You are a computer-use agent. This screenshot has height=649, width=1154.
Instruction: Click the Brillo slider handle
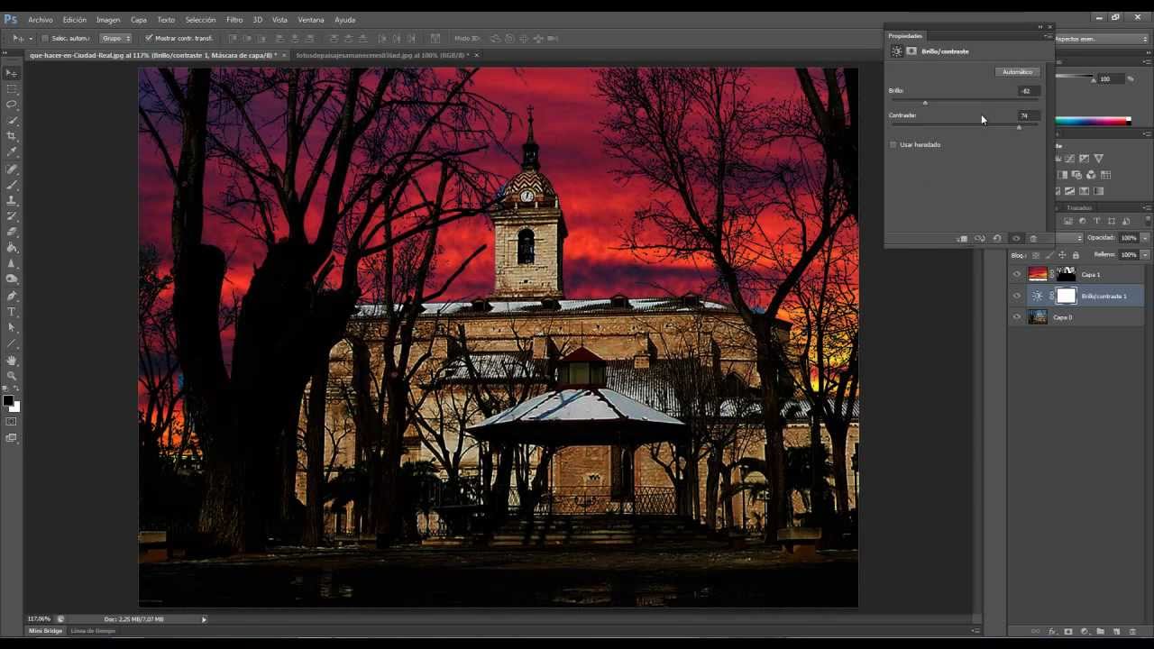(x=925, y=102)
